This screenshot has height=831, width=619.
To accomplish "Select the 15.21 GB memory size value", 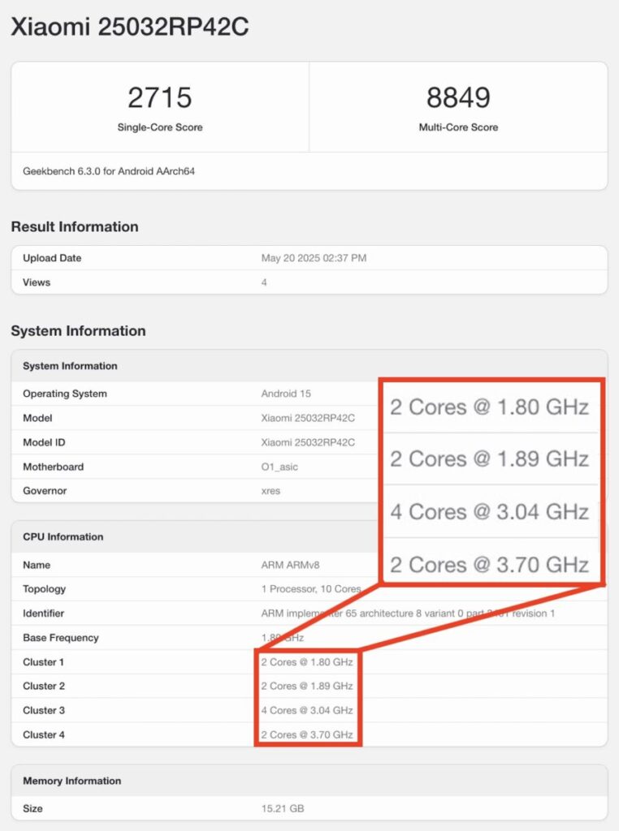I will tap(283, 808).
